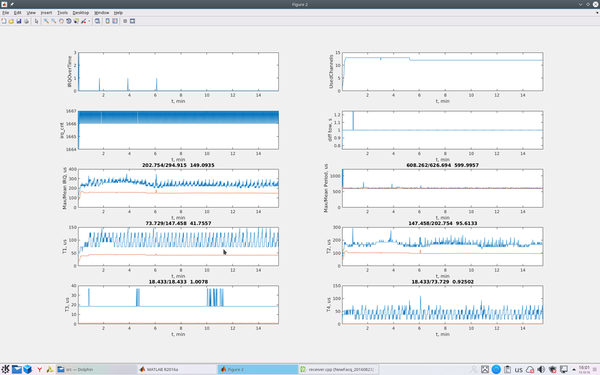Click the New Figure toolbar icon
The height and width of the screenshot is (375, 600).
4,21
